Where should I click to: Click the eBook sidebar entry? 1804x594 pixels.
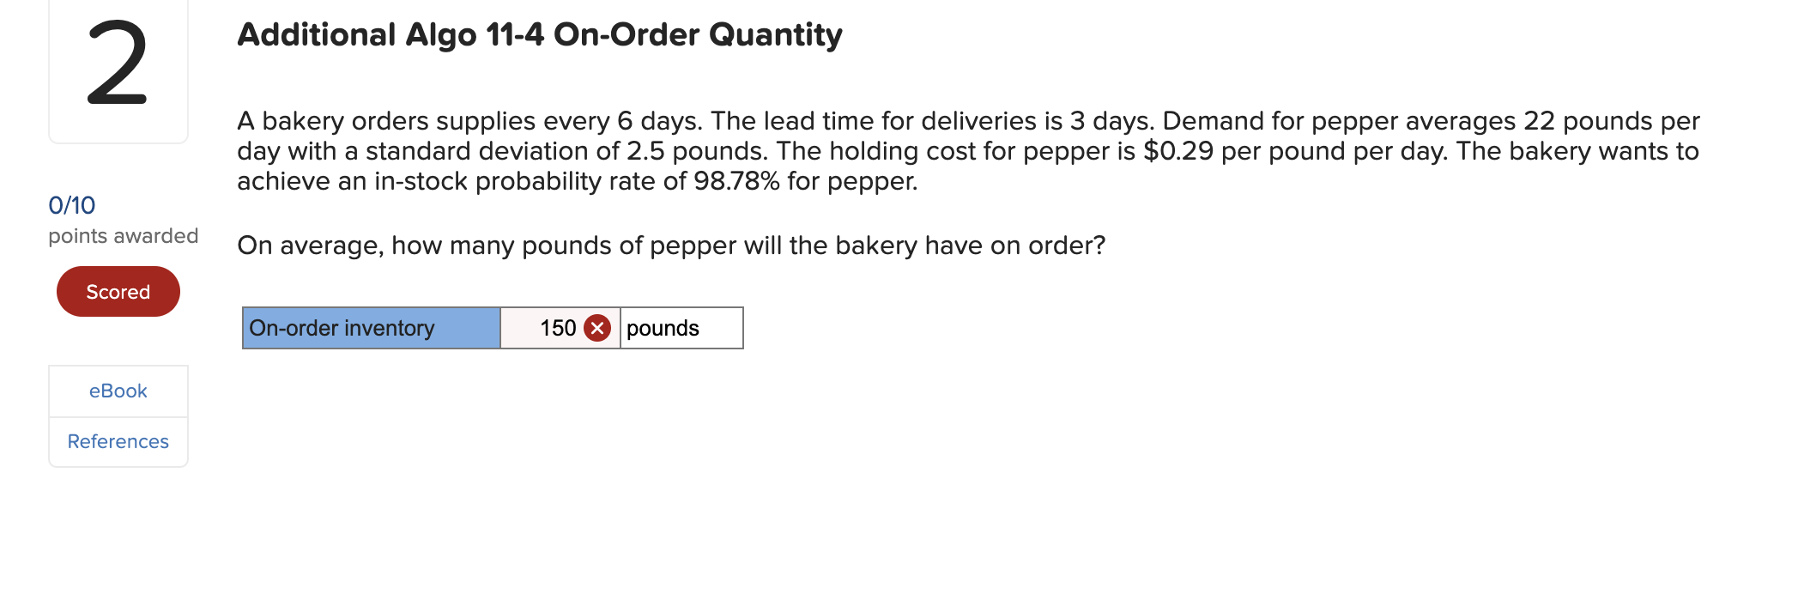[118, 391]
